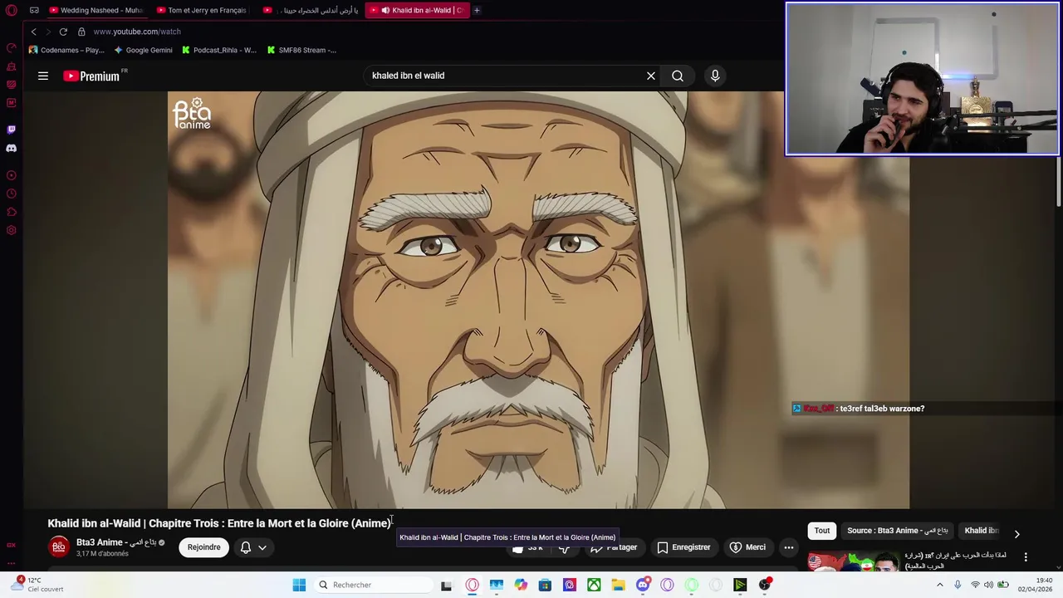
Task: Select the Khalid ibn al-Walid tab
Action: click(x=417, y=10)
